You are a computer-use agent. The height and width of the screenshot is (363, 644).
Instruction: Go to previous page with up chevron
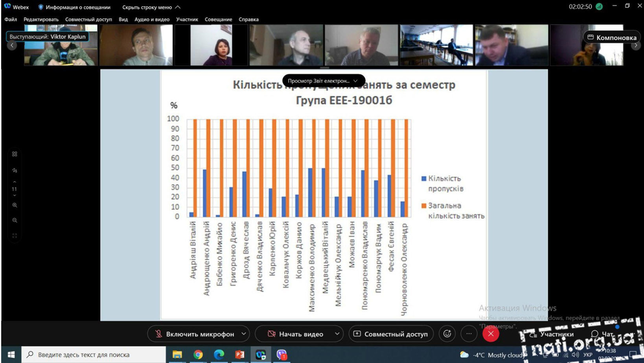coord(15,182)
